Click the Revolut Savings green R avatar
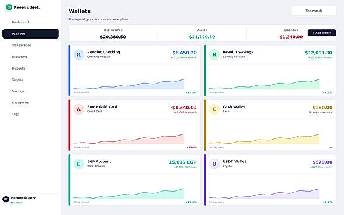 tap(214, 54)
